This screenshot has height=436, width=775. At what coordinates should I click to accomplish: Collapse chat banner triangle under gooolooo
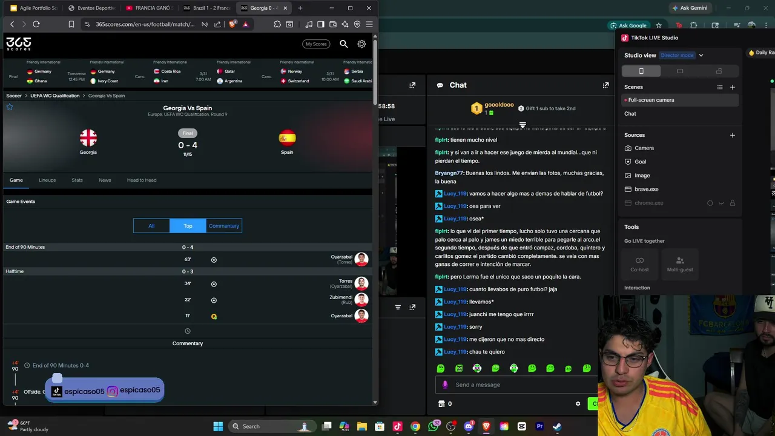tap(523, 125)
